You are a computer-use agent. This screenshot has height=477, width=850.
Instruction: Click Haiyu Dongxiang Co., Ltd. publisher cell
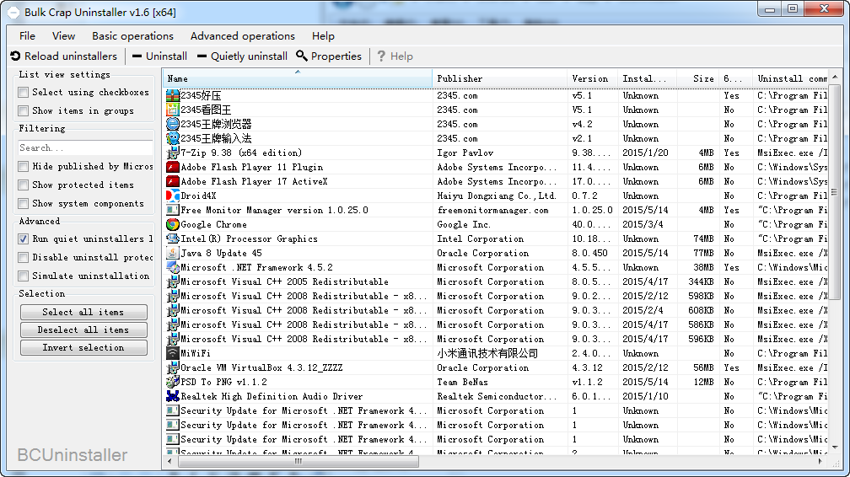[496, 196]
